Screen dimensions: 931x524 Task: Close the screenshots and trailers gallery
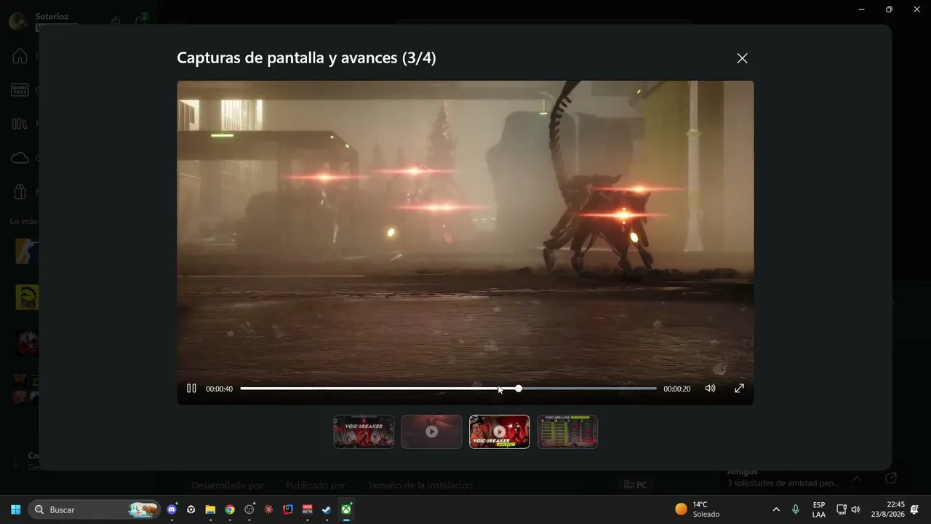pos(742,58)
